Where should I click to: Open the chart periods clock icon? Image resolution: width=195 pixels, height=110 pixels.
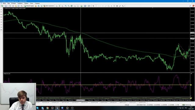[85, 6]
